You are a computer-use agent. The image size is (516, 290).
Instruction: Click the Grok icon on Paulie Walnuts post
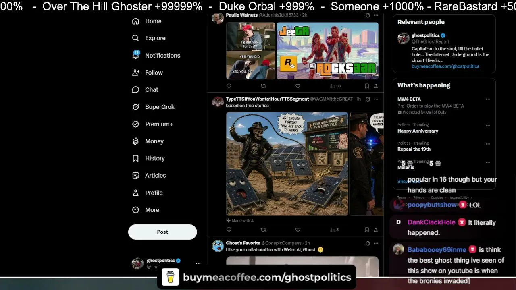[x=368, y=15]
